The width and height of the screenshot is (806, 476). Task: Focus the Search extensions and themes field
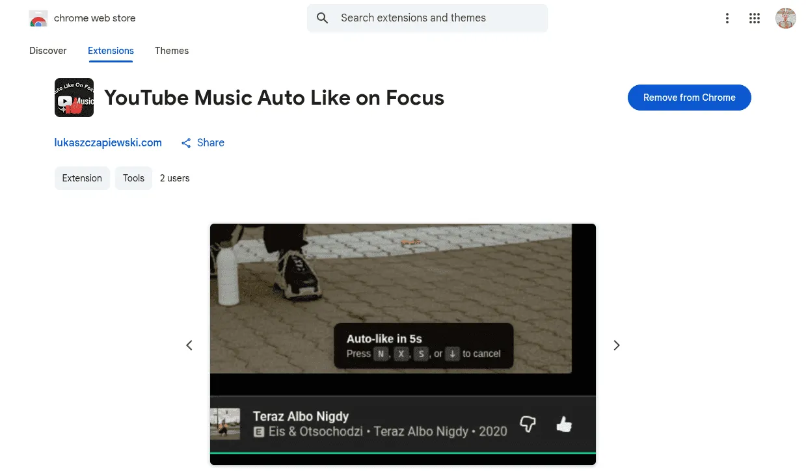coord(427,18)
